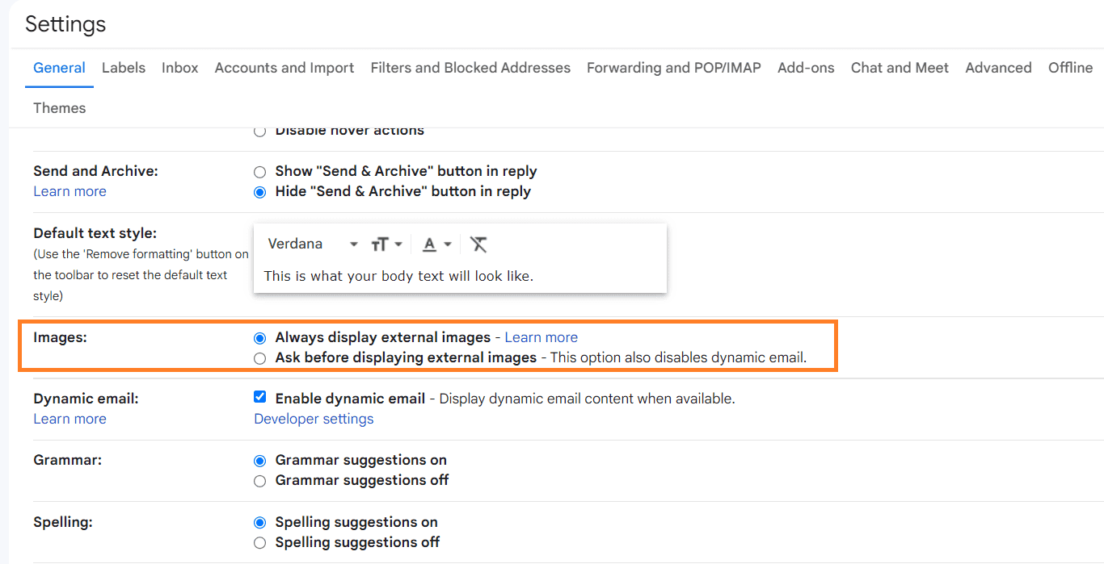The height and width of the screenshot is (564, 1104).
Task: Turn Spelling suggestions off
Action: pos(259,542)
